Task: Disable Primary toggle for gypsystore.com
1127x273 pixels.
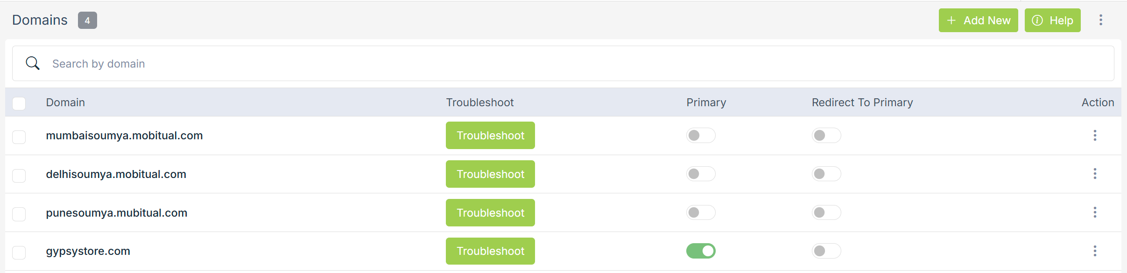Action: [x=700, y=251]
